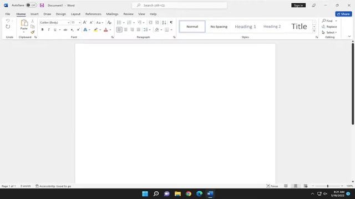Switch to the Insert tab
The image size is (355, 199).
[x=34, y=14]
